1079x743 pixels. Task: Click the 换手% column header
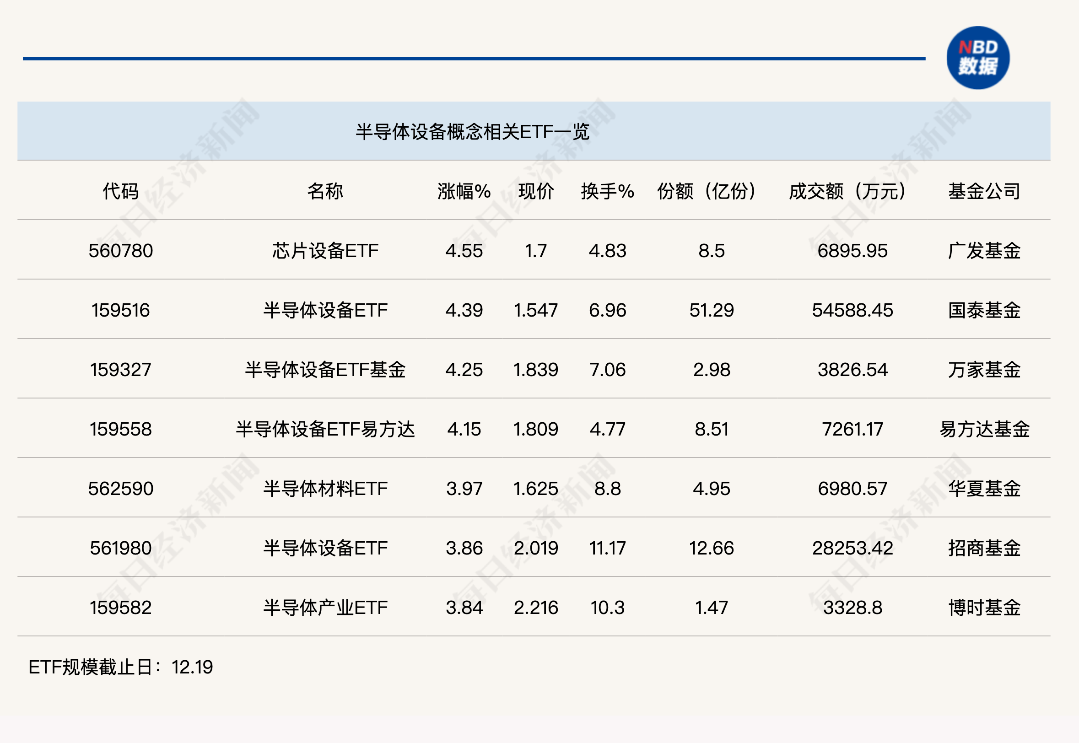coord(607,191)
